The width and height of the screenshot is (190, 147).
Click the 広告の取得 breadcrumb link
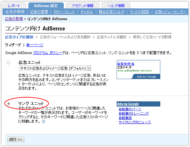point(14,19)
